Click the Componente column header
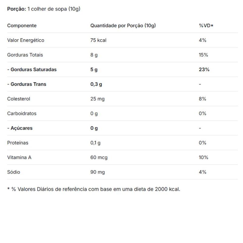243x243 pixels. (22, 26)
